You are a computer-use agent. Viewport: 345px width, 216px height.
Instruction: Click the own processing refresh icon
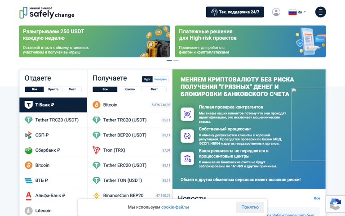click(x=187, y=136)
